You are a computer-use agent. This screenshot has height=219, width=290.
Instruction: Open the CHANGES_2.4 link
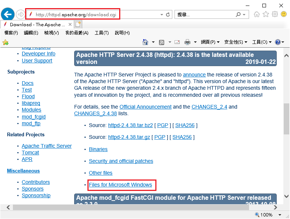click(x=209, y=107)
